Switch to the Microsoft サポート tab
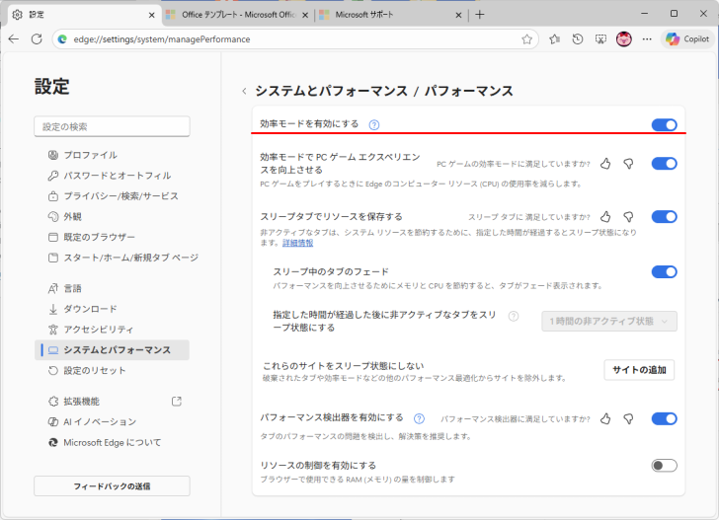Screen dimensions: 719x520 [x=391, y=15]
